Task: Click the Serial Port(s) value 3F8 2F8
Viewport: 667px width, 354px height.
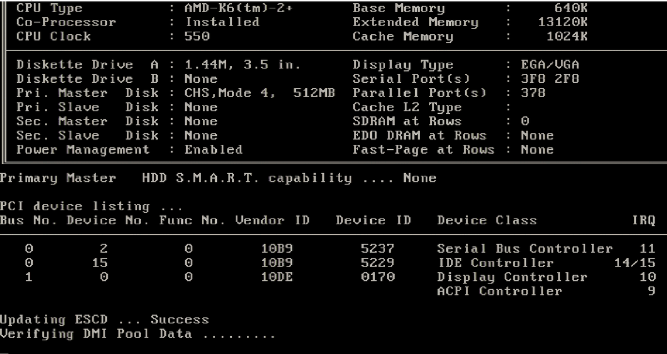Action: pos(550,79)
